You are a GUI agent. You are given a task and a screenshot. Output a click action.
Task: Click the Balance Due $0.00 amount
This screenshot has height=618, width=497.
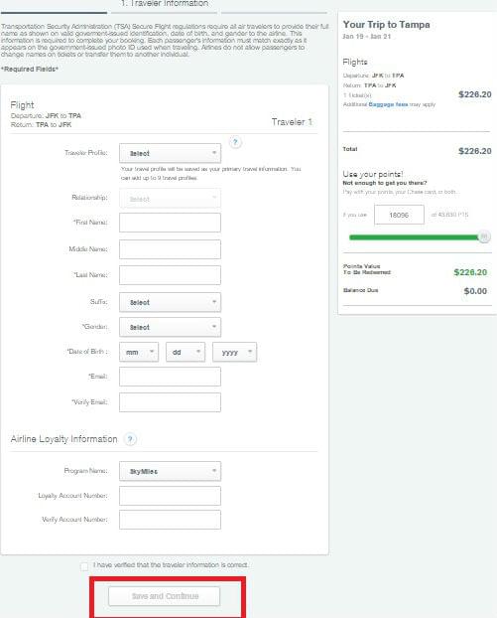(475, 291)
